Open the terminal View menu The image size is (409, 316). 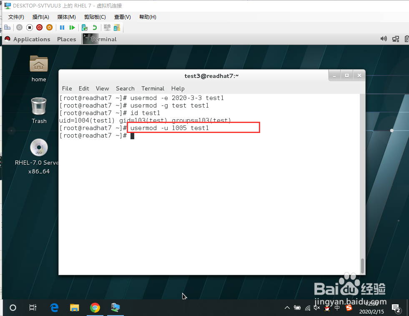coord(102,88)
